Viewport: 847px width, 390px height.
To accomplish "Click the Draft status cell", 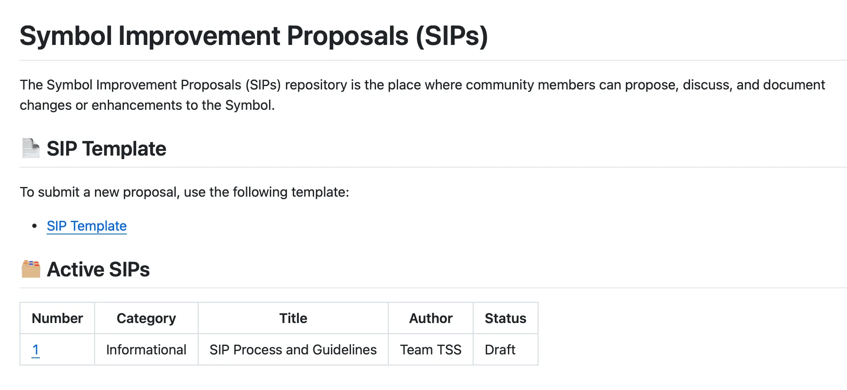I will [x=499, y=349].
